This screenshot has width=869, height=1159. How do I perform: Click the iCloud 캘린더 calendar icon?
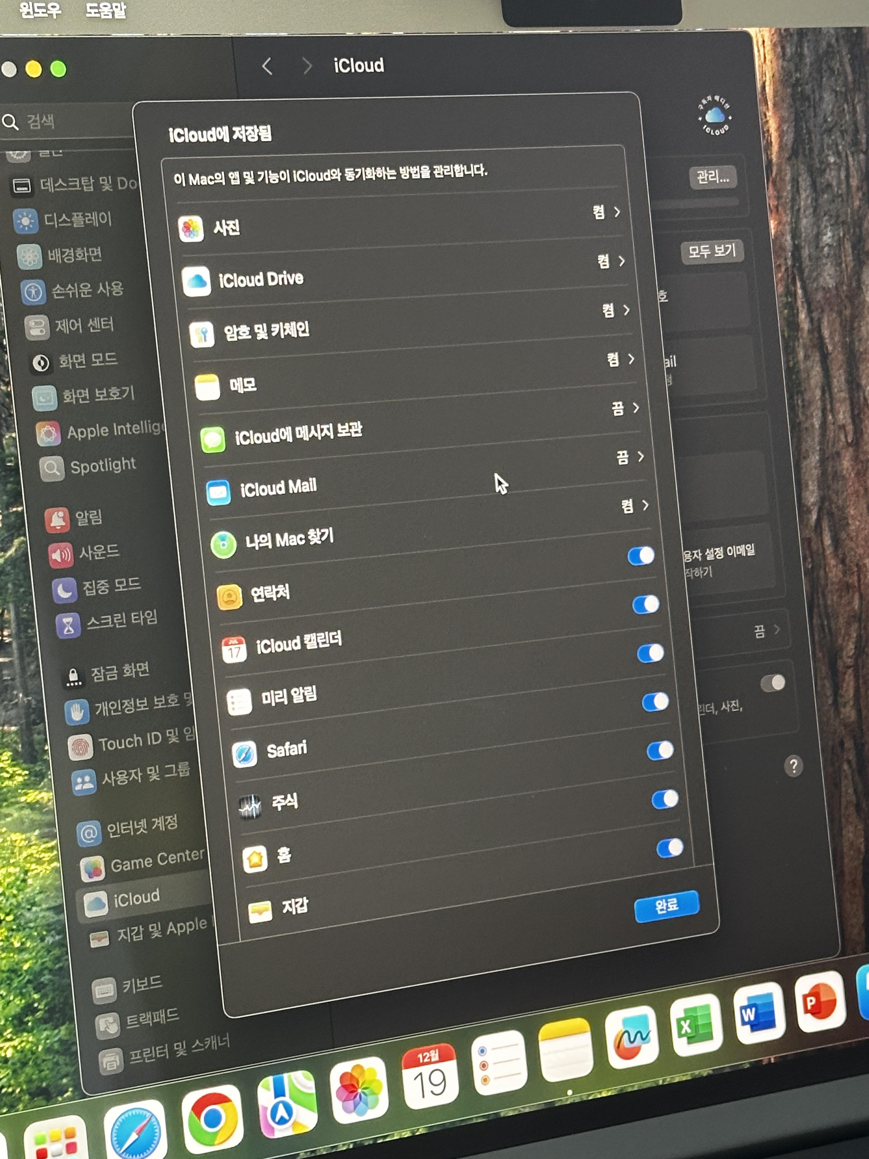pos(234,650)
